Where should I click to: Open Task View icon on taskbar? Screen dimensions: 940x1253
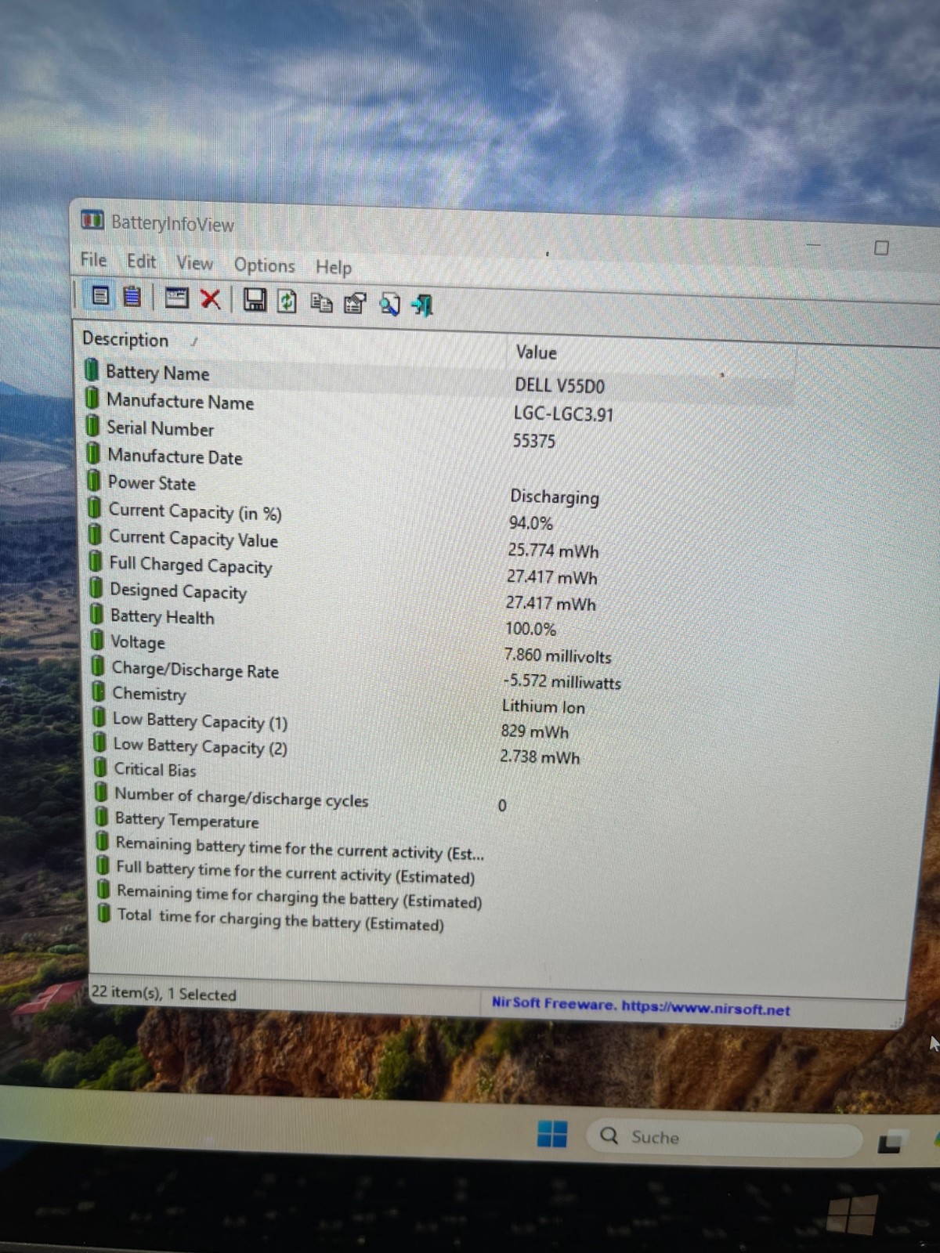[891, 1143]
